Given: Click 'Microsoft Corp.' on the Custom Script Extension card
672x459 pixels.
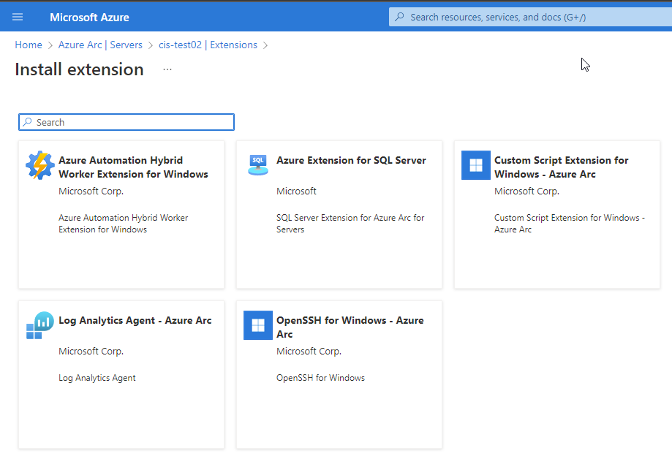Looking at the screenshot, I should point(526,191).
